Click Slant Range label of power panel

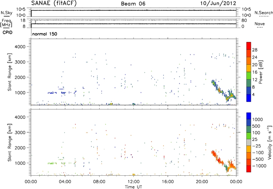pyautogui.click(x=10, y=72)
